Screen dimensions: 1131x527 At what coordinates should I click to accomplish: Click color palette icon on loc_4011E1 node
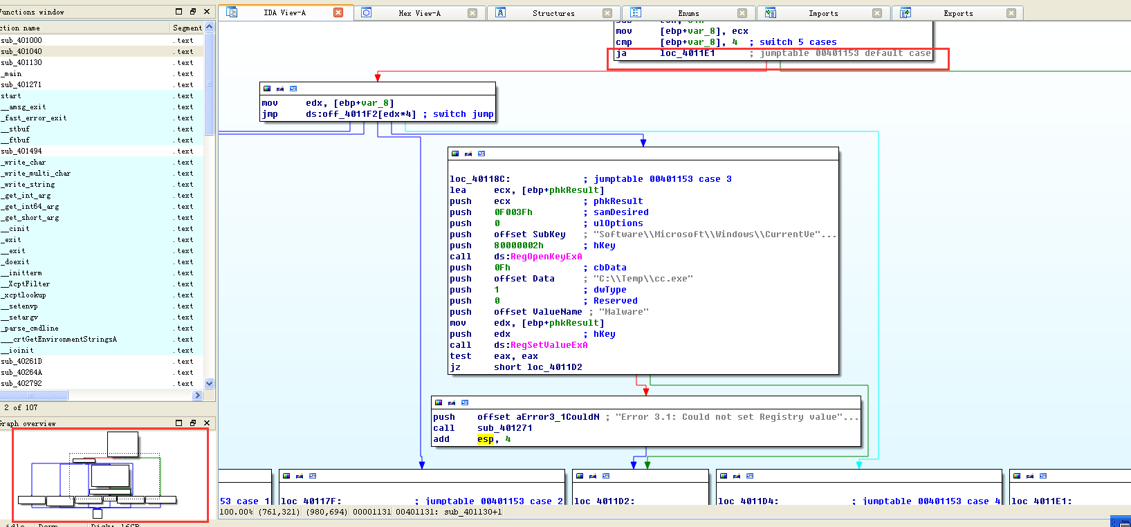point(1017,476)
